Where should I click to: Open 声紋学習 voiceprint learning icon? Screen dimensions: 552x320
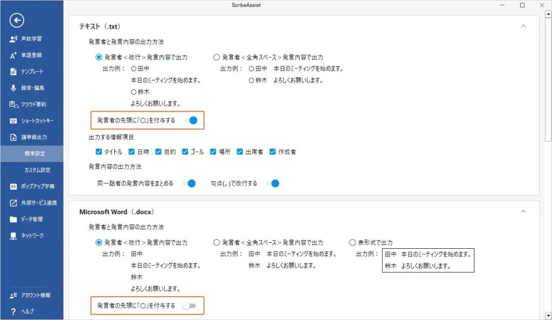tap(13, 39)
